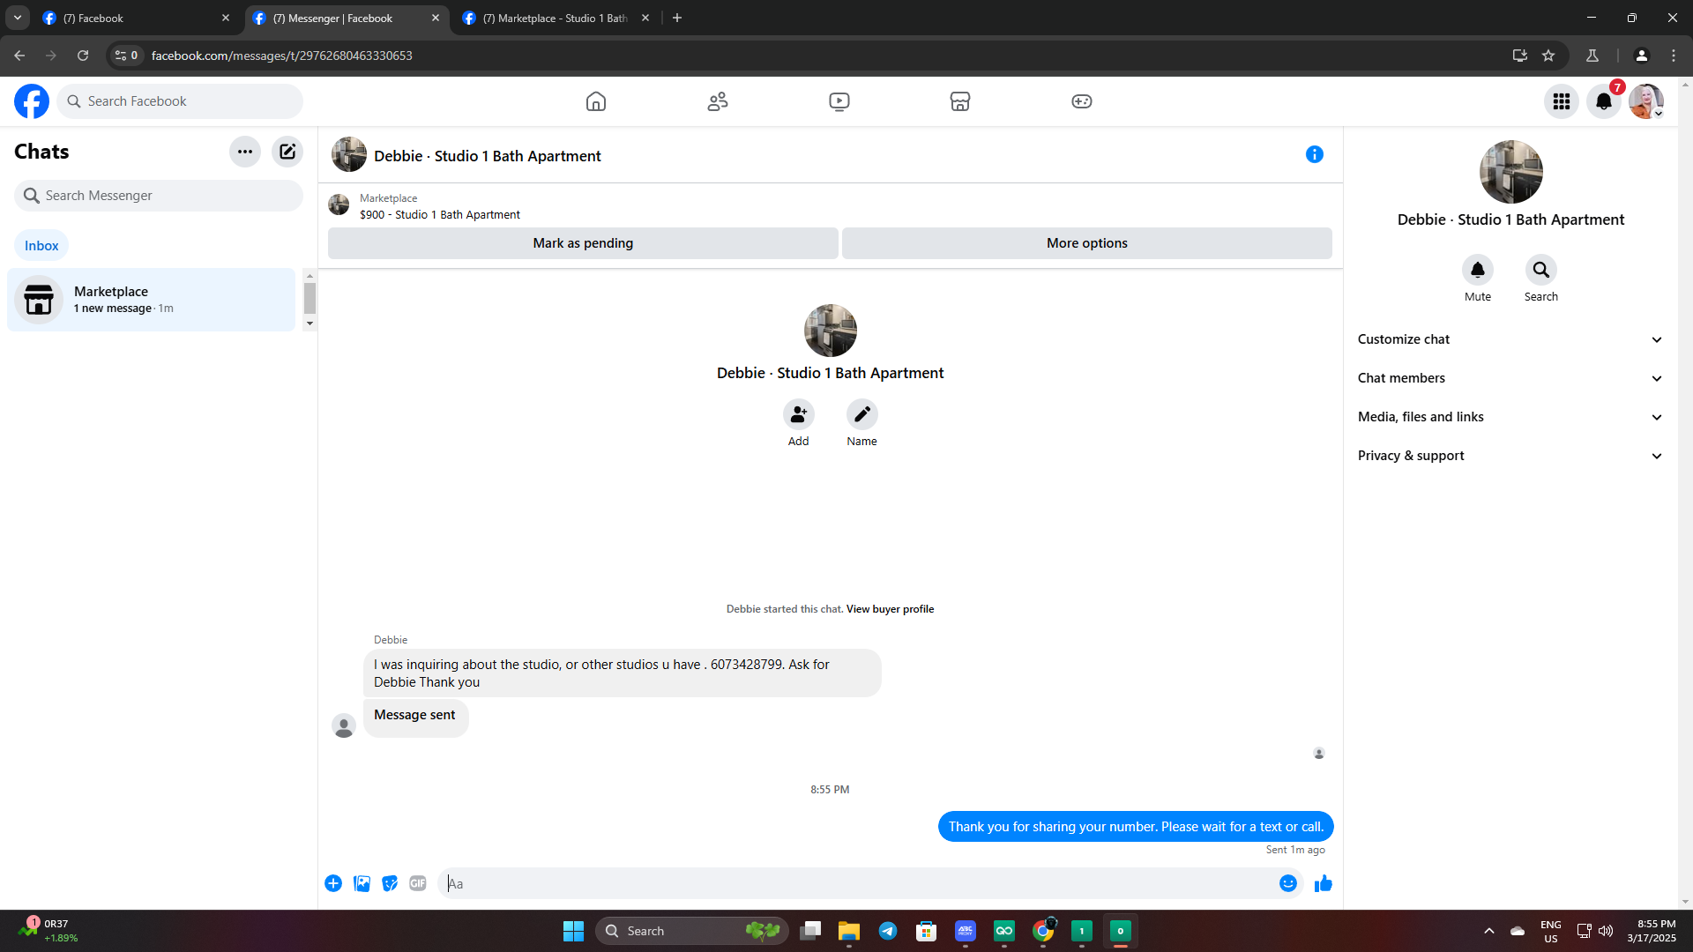The width and height of the screenshot is (1693, 952).
Task: Open Windows Start menu
Action: click(573, 931)
